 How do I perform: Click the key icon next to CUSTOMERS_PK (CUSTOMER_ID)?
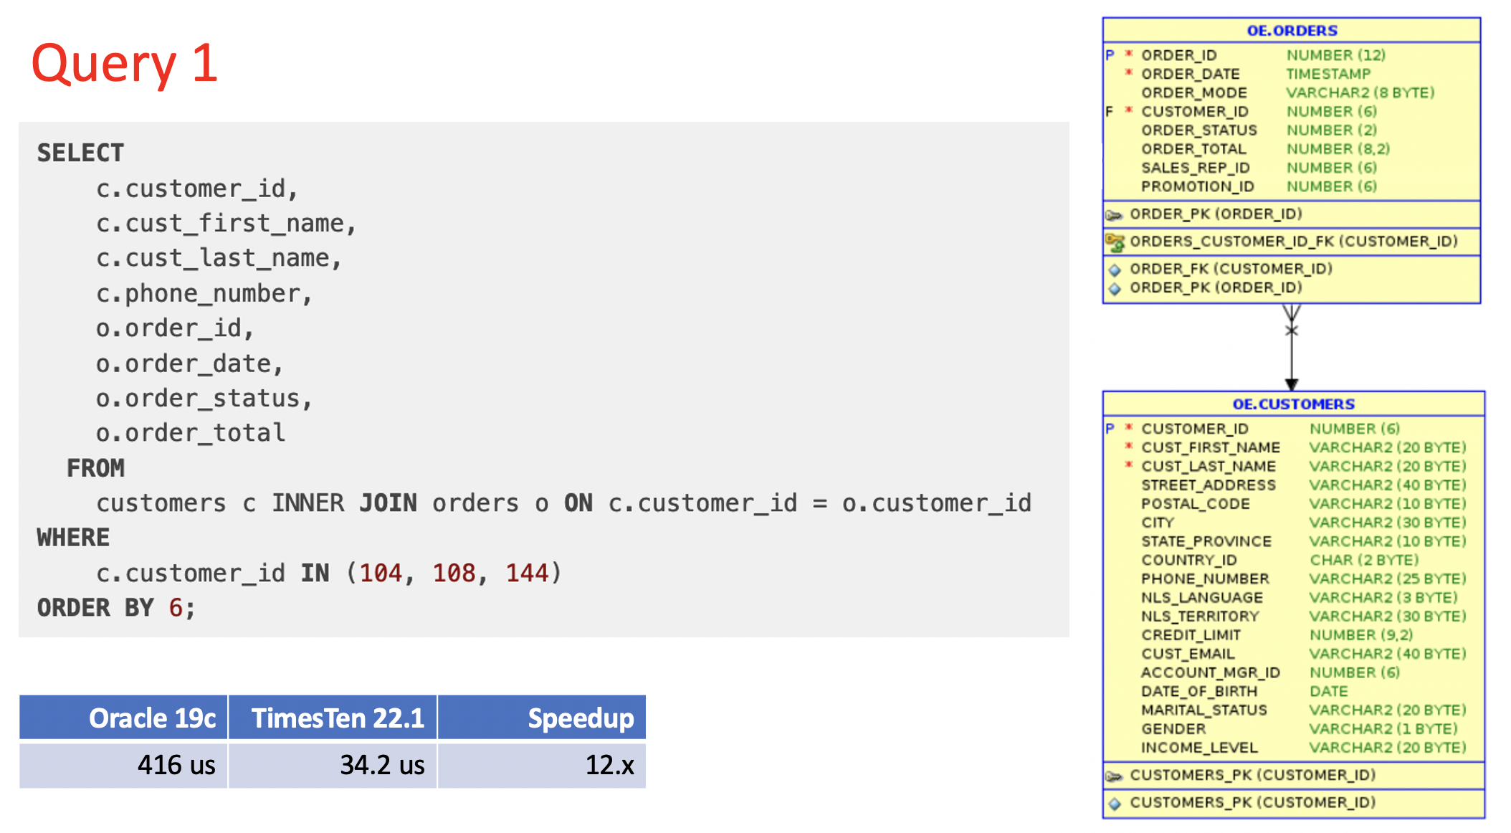point(1115,777)
